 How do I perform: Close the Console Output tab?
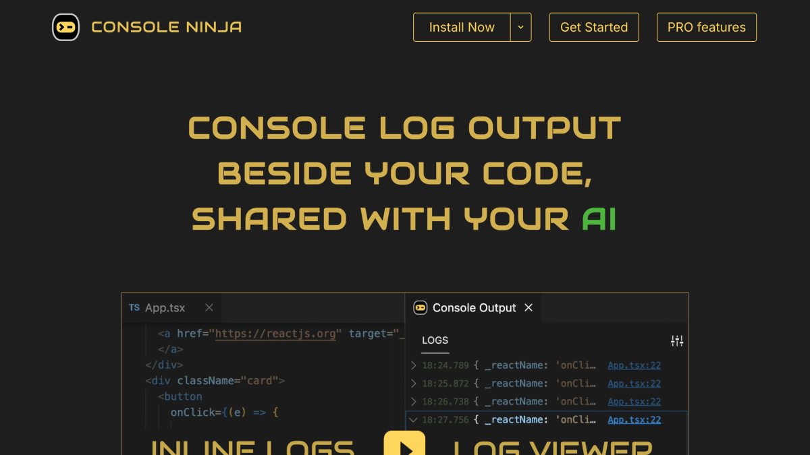529,307
